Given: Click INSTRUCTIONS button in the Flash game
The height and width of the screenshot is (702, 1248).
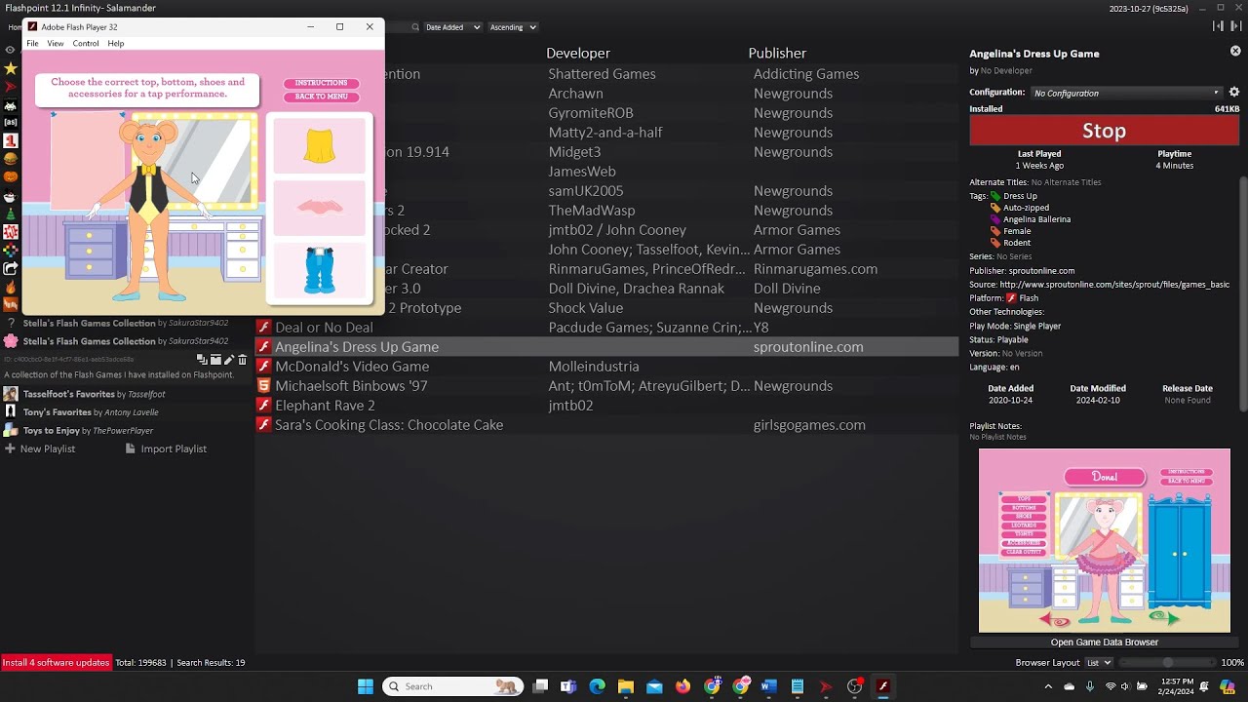Looking at the screenshot, I should (x=321, y=83).
